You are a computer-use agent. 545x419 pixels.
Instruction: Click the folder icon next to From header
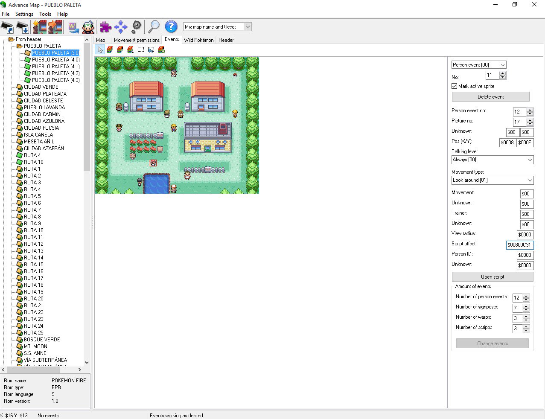tap(12, 39)
